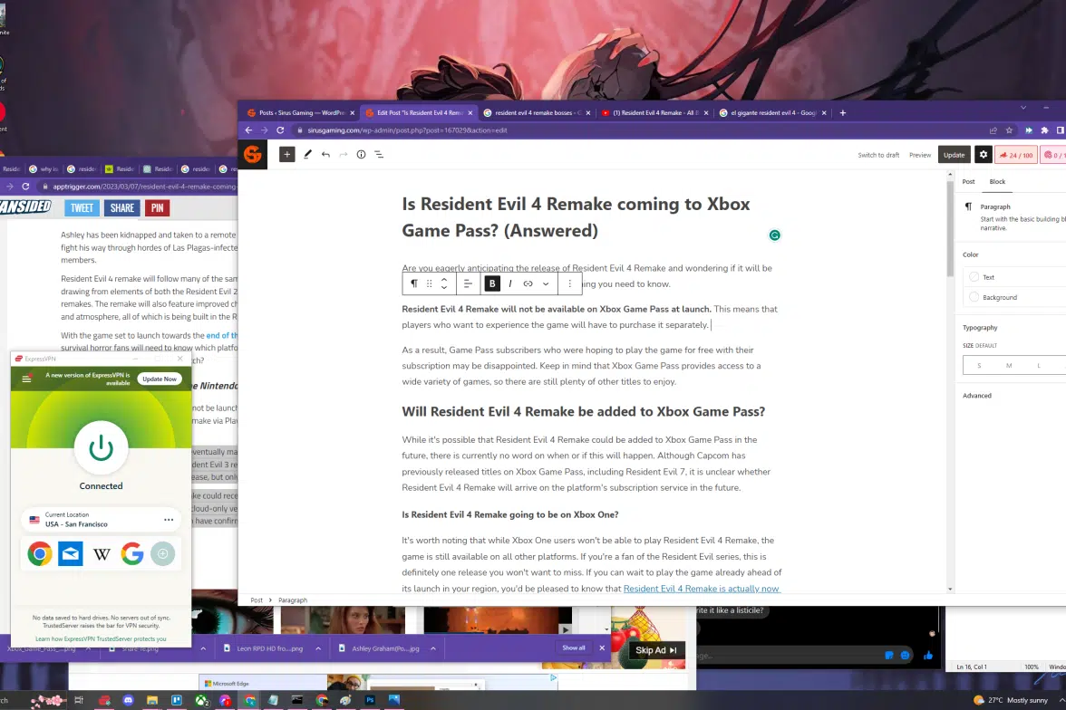This screenshot has height=710, width=1066.
Task: Launch Wikipedia shortcut in ExpressVPN
Action: coord(102,553)
